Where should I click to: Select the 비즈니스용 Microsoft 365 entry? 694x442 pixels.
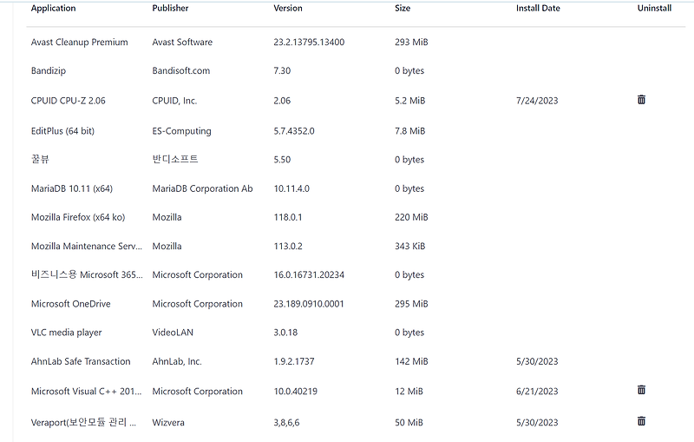click(87, 274)
